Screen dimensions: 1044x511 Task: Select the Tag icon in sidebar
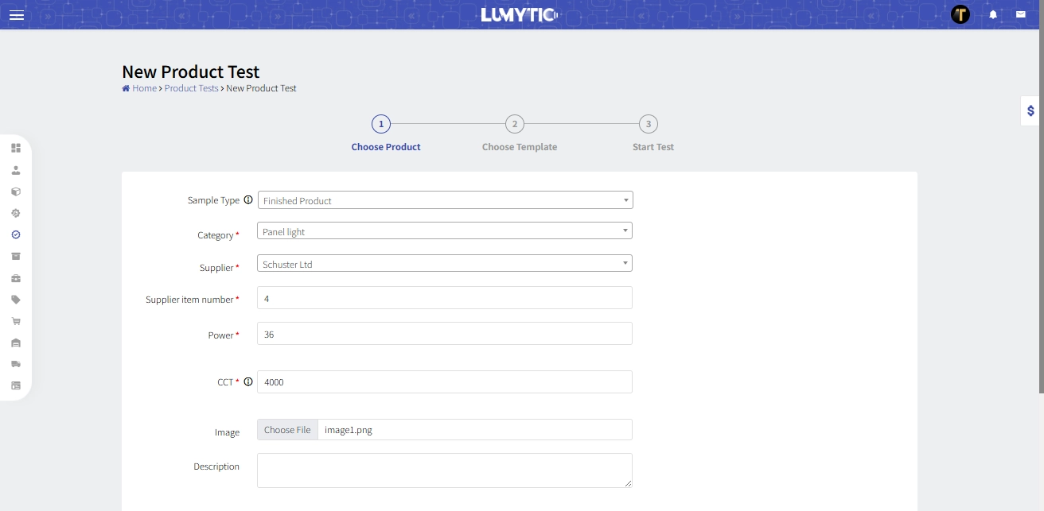16,299
